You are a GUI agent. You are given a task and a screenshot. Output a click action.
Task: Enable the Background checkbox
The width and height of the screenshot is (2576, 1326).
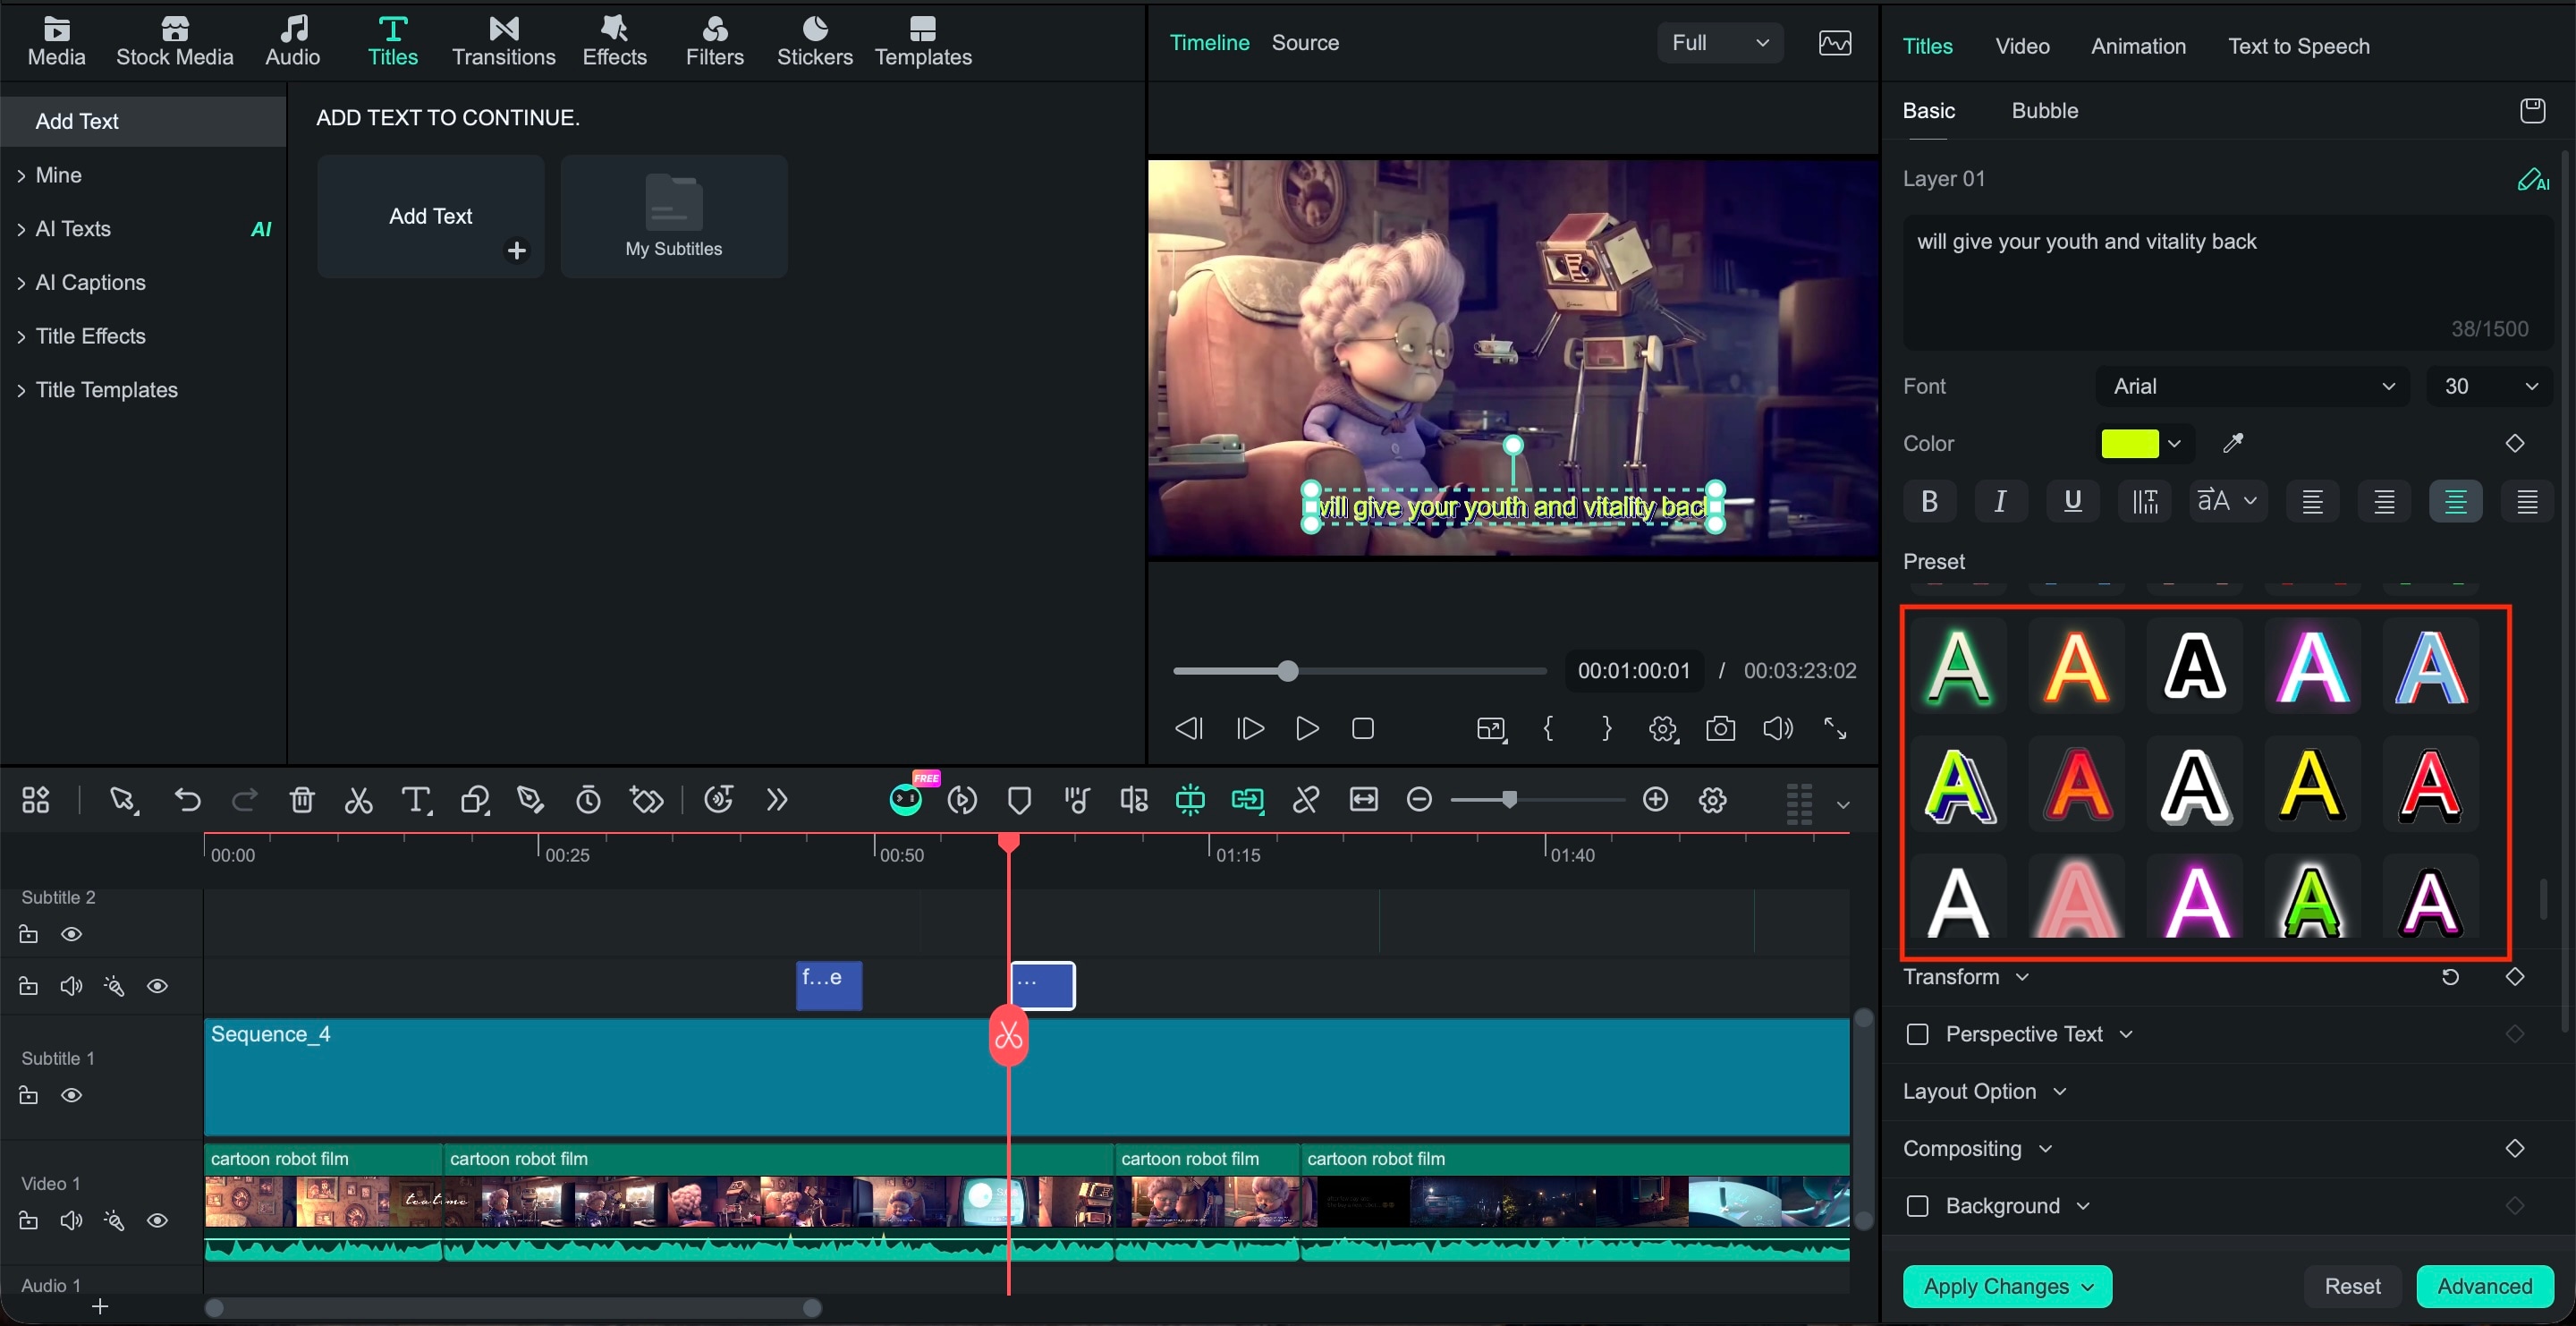point(1917,1206)
